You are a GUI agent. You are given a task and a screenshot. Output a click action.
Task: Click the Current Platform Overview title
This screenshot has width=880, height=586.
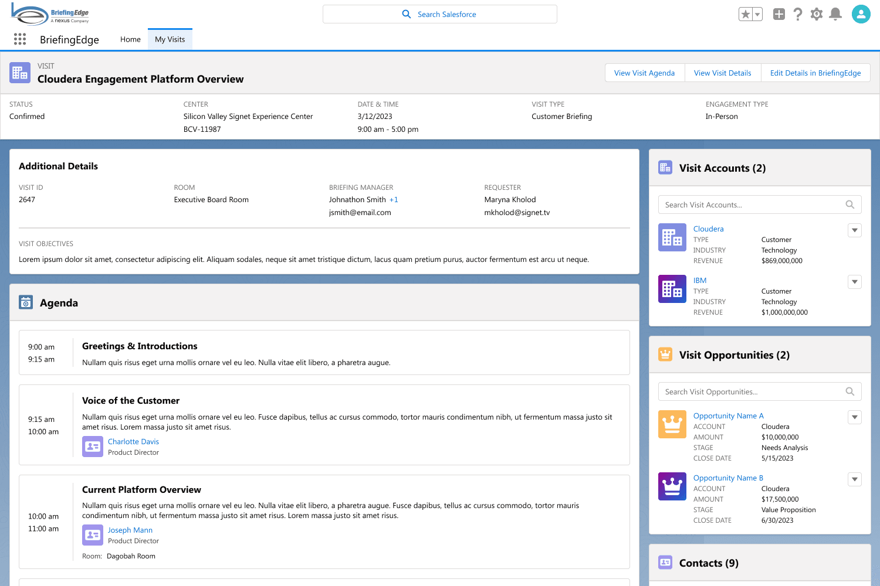click(x=141, y=490)
